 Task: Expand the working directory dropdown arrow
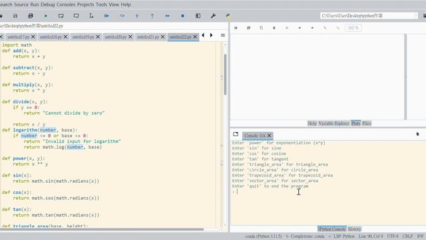click(x=416, y=16)
